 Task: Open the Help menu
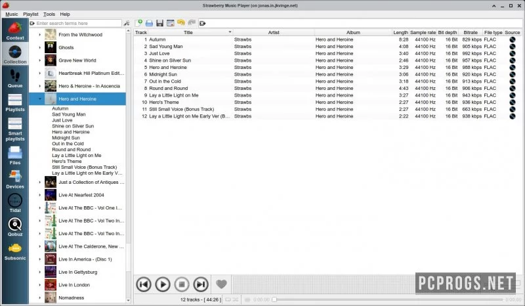(65, 14)
